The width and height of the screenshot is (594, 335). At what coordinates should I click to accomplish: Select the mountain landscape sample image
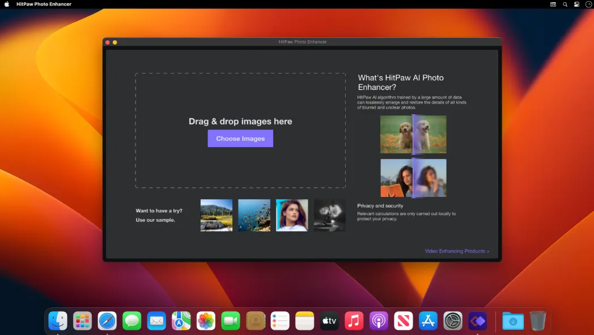pyautogui.click(x=217, y=215)
